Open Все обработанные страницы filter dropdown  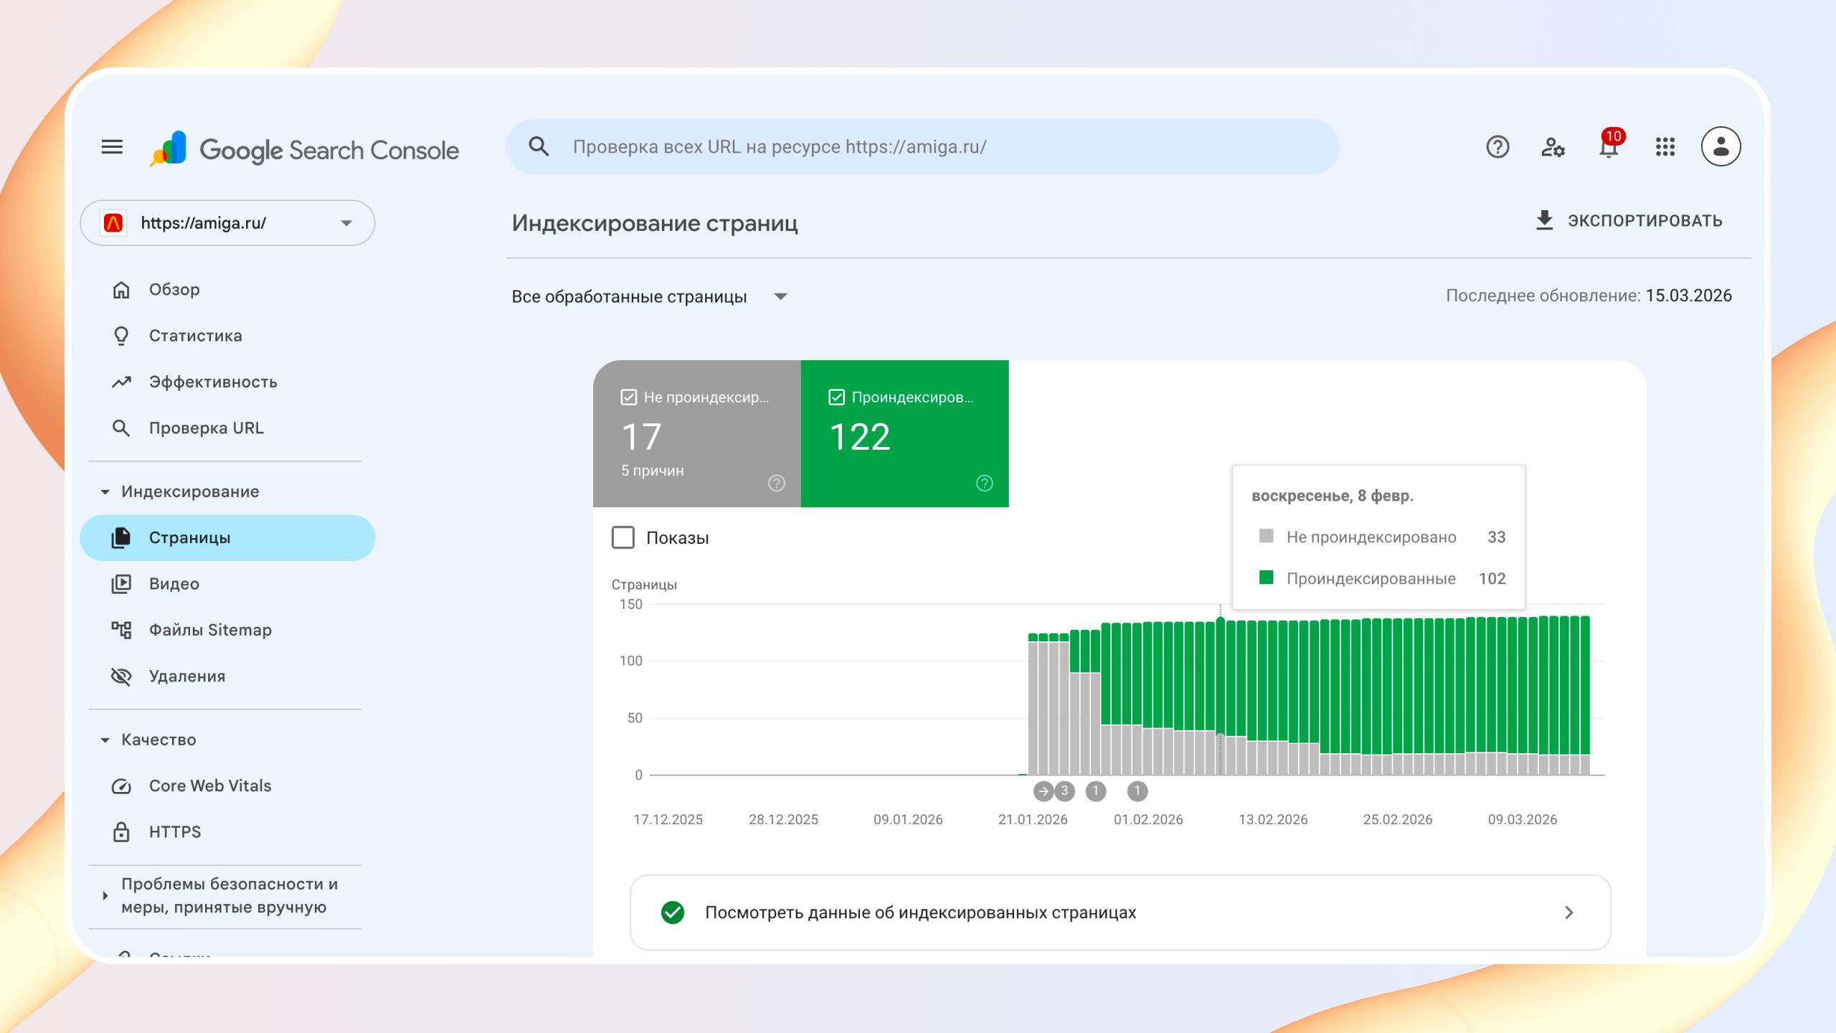(x=649, y=297)
